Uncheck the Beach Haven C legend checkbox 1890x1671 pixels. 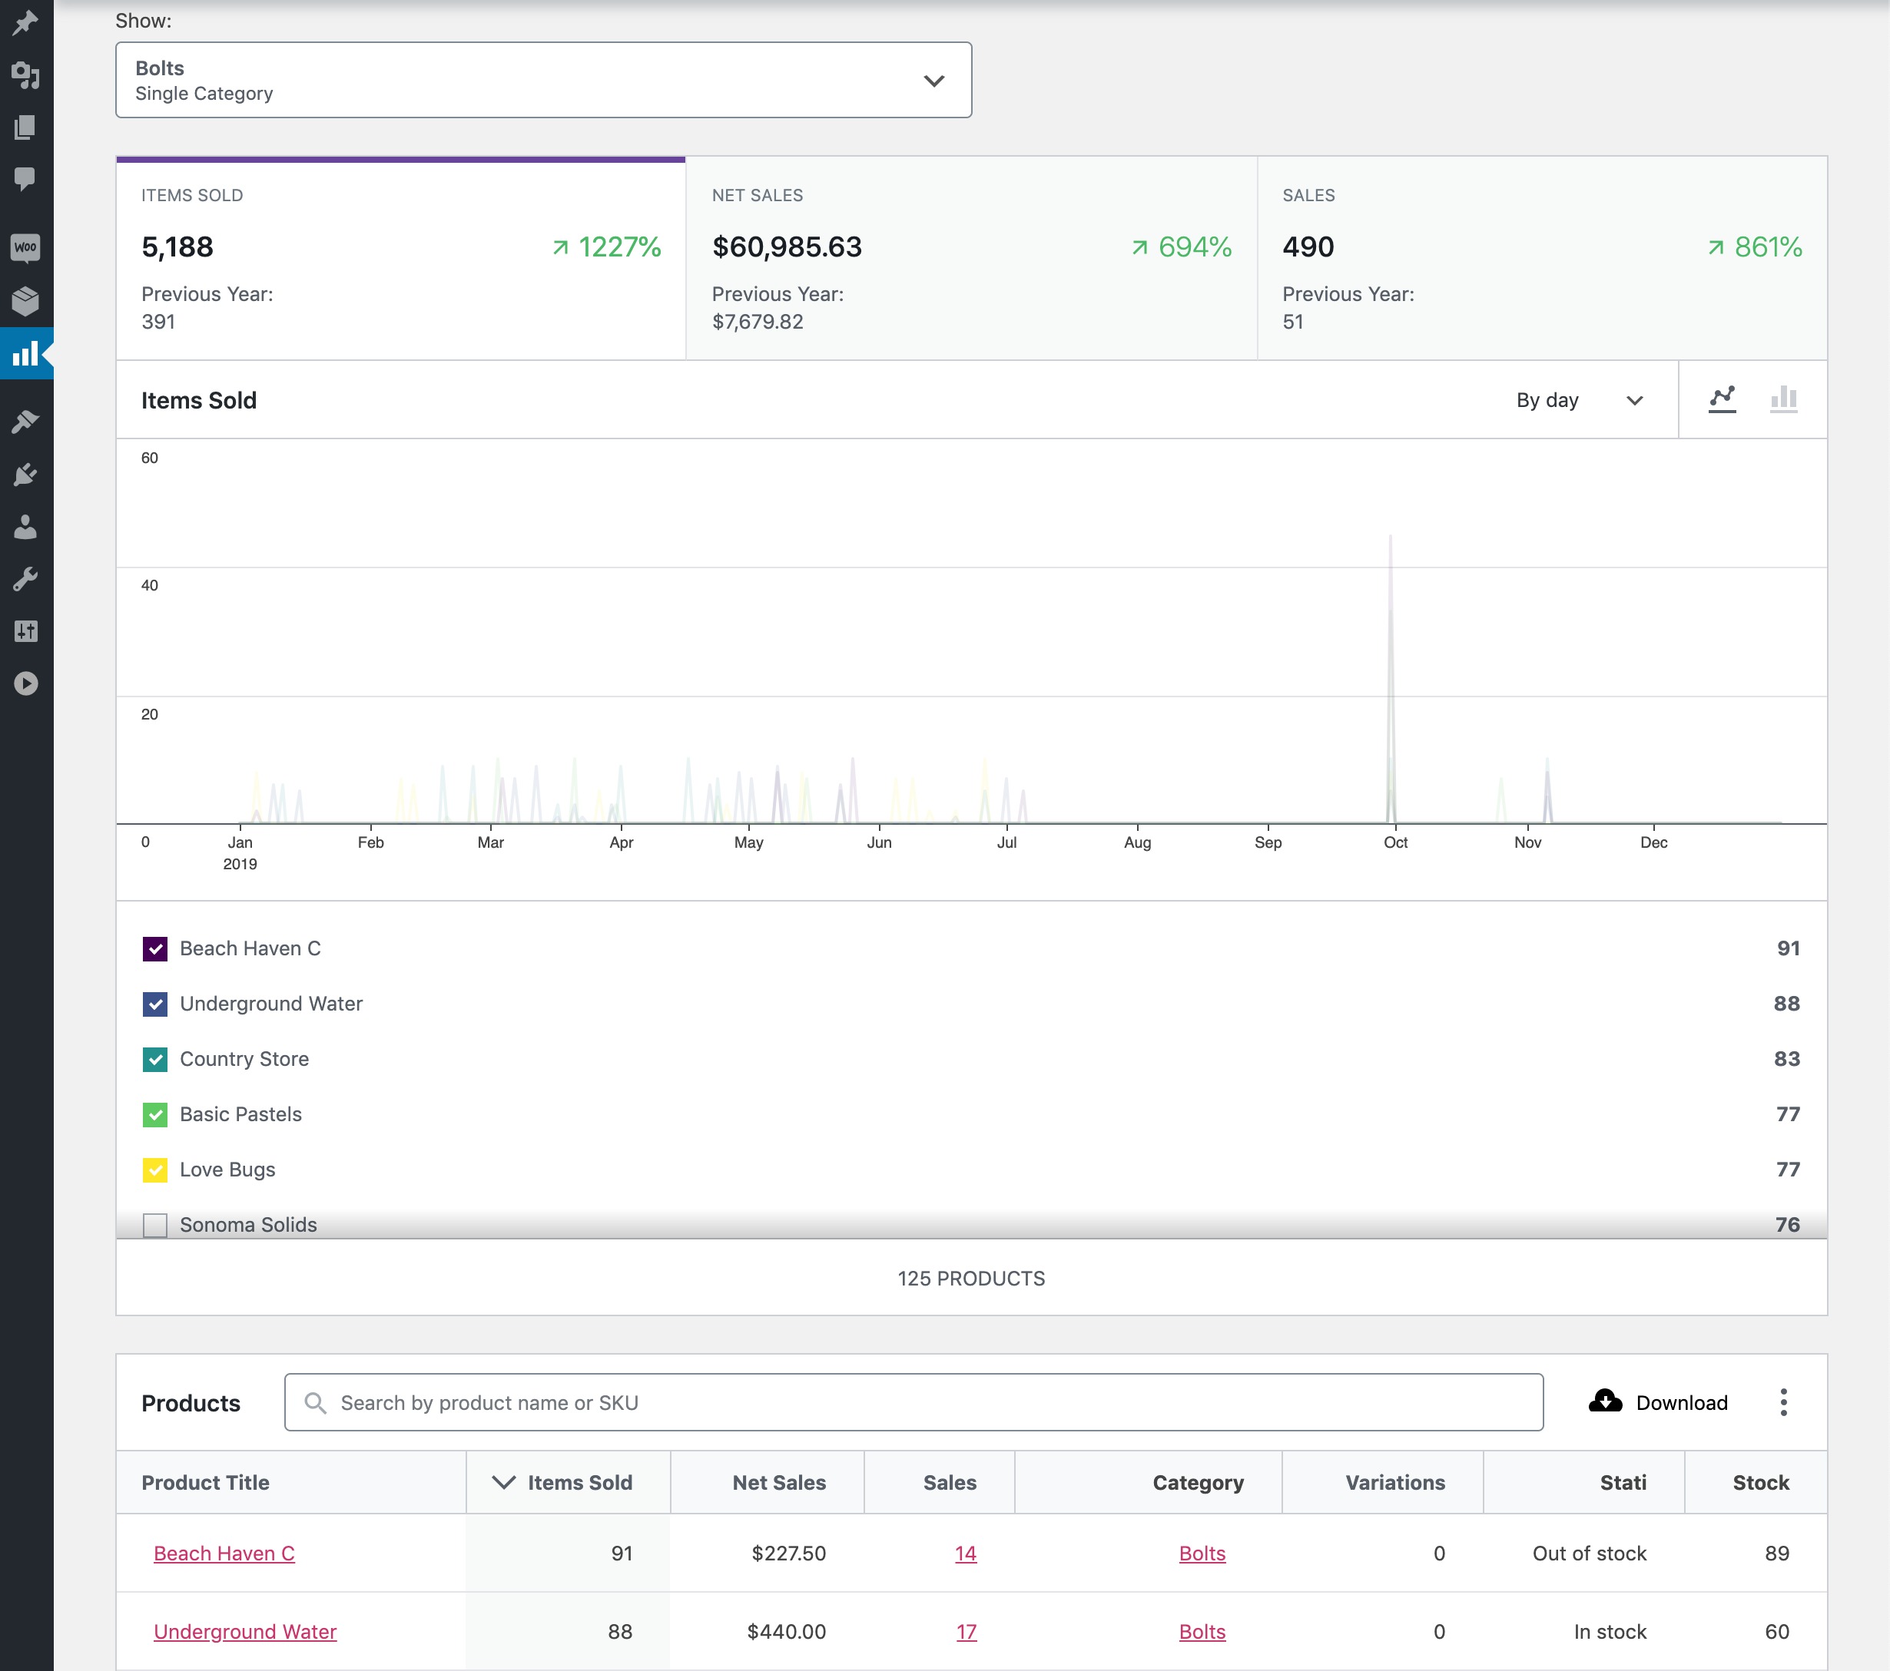[155, 949]
